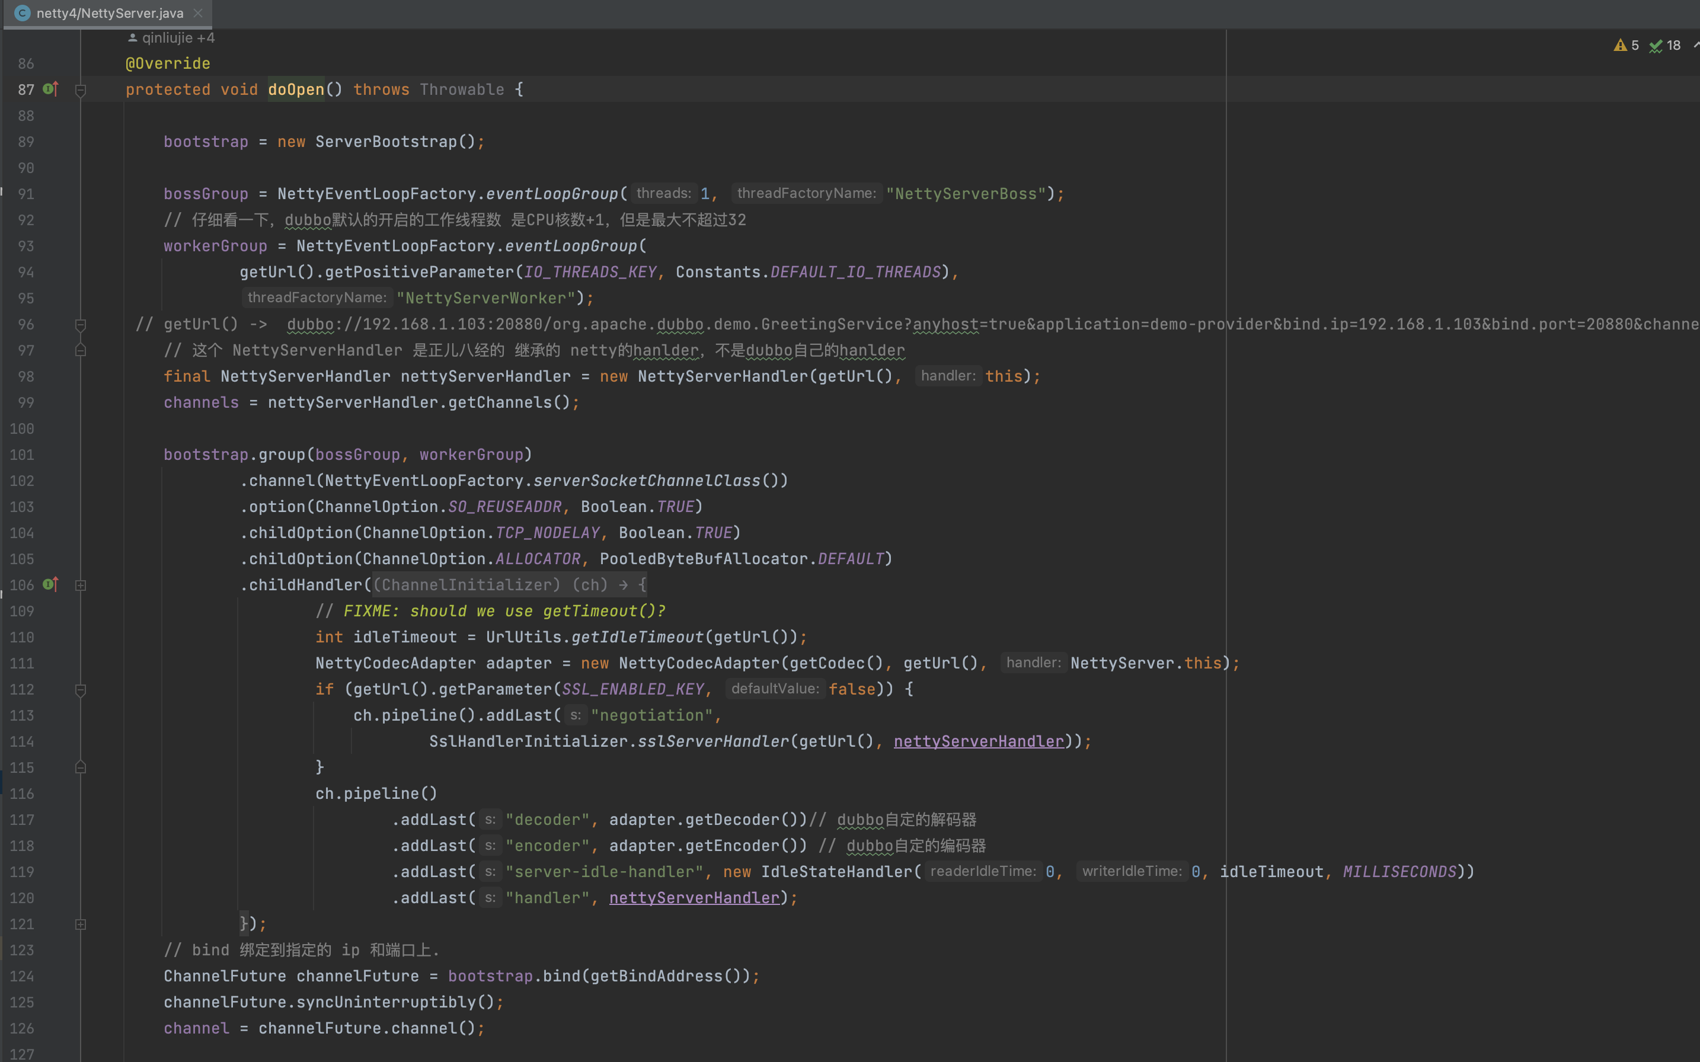
Task: Click the doOpen method name
Action: [x=296, y=89]
